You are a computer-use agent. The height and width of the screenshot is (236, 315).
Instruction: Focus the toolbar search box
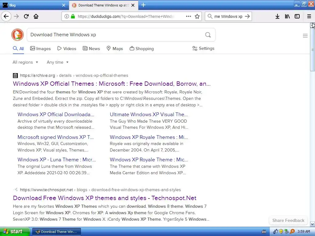[x=228, y=16]
